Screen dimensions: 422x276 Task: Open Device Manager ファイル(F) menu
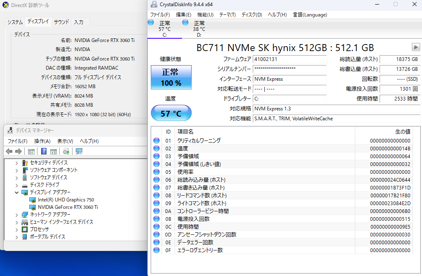17,141
